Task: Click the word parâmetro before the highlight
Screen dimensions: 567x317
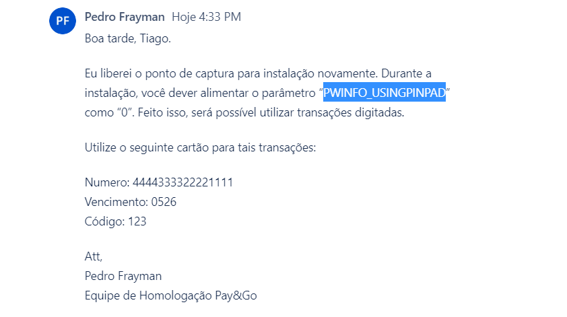Action: tap(289, 94)
